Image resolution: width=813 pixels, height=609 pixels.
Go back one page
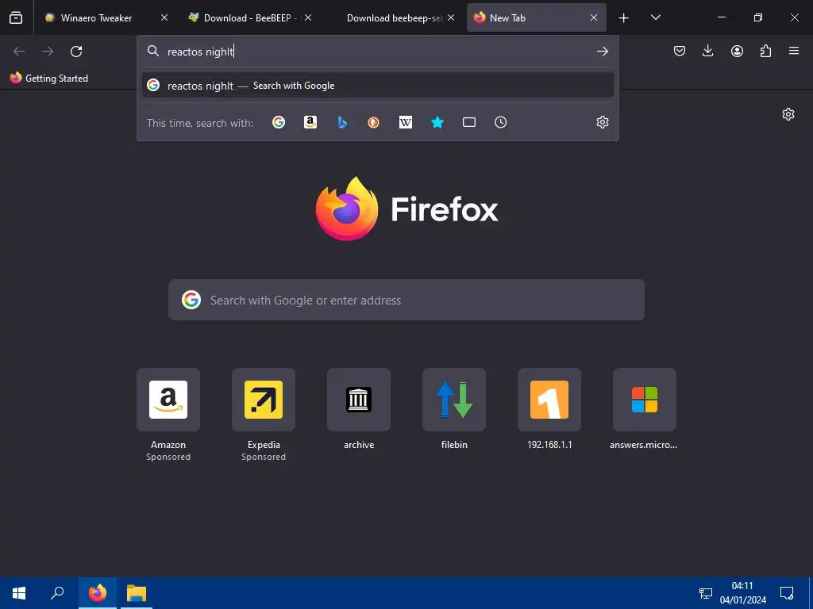pyautogui.click(x=19, y=52)
